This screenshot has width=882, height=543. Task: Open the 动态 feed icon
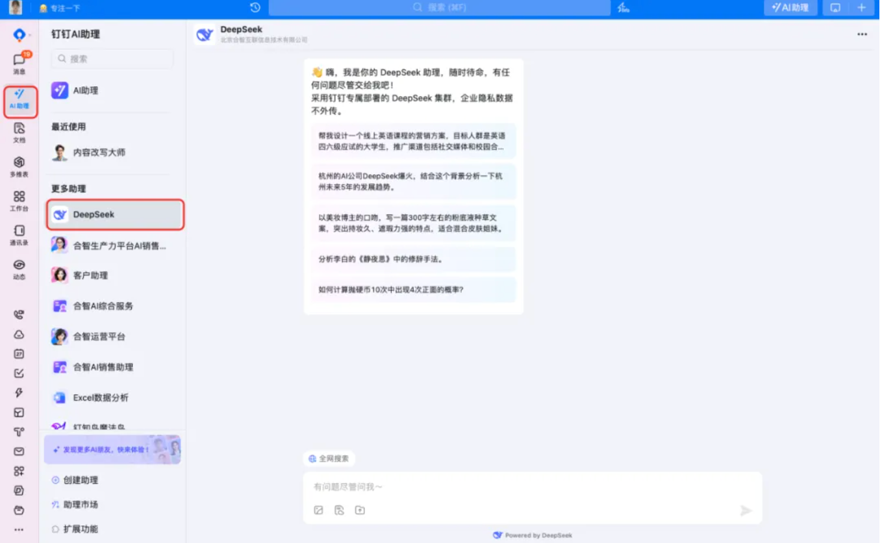[19, 270]
